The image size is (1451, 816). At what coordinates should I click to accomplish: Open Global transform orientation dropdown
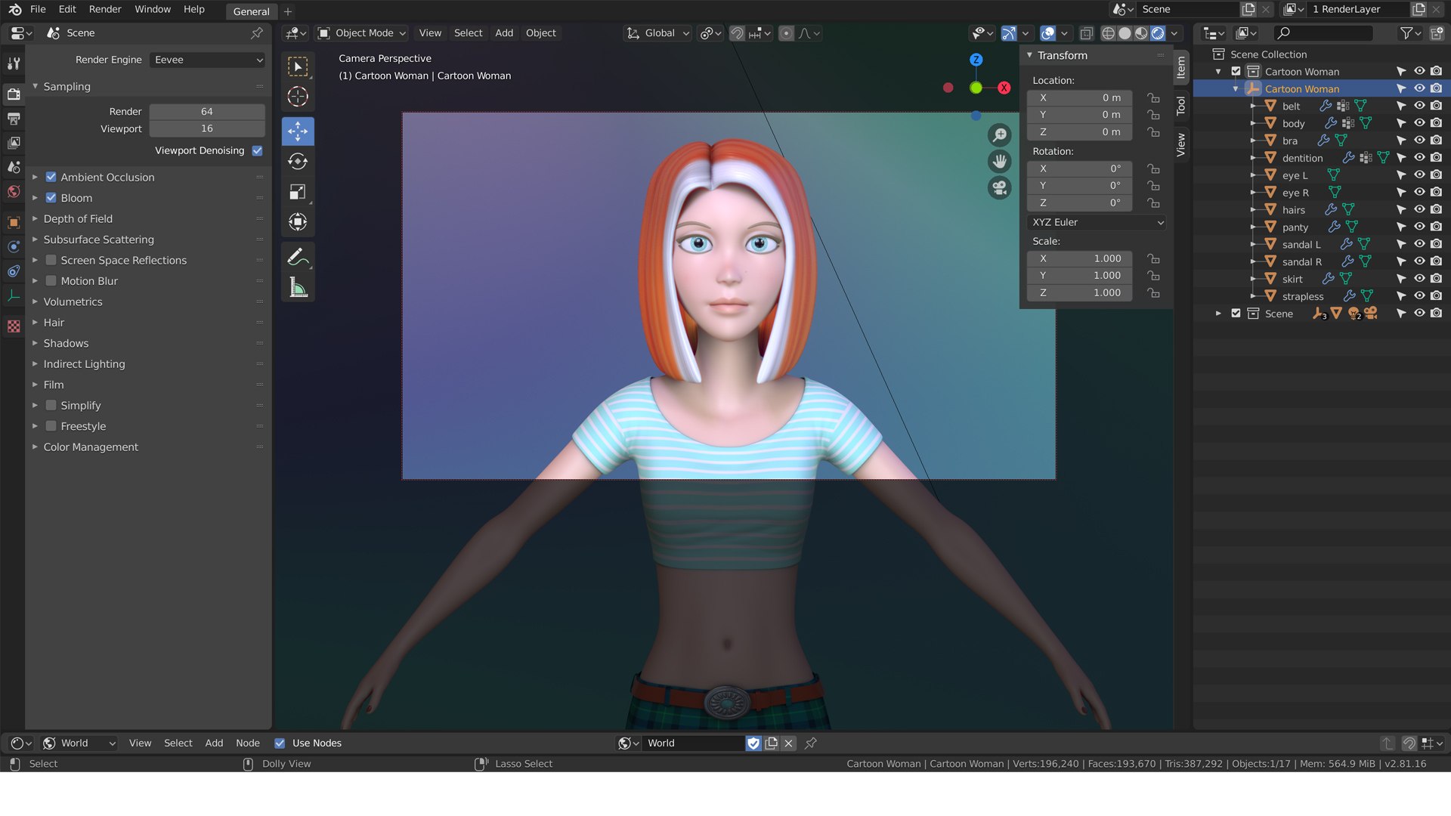657,33
